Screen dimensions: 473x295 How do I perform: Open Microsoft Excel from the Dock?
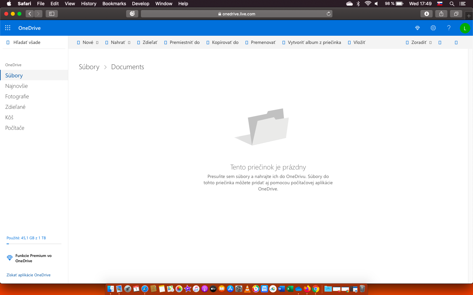point(290,289)
